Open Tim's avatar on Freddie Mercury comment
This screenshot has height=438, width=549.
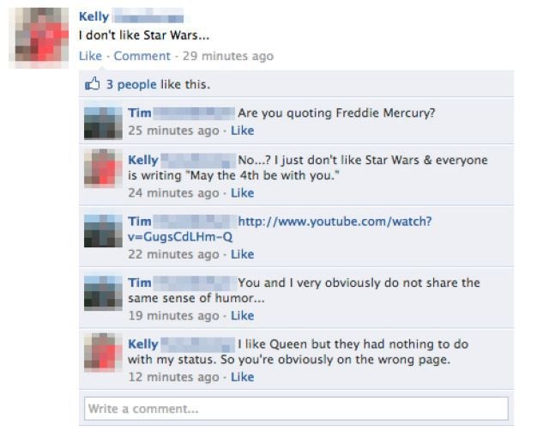pos(103,124)
